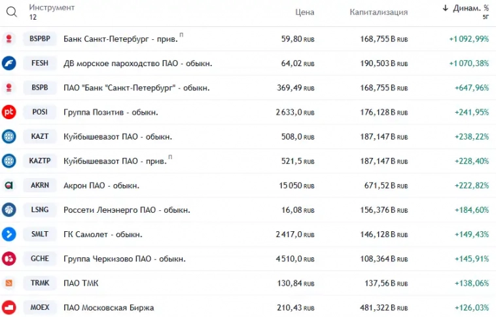Open the ПАО Московская Биржа link
496x317 pixels.
point(109,307)
